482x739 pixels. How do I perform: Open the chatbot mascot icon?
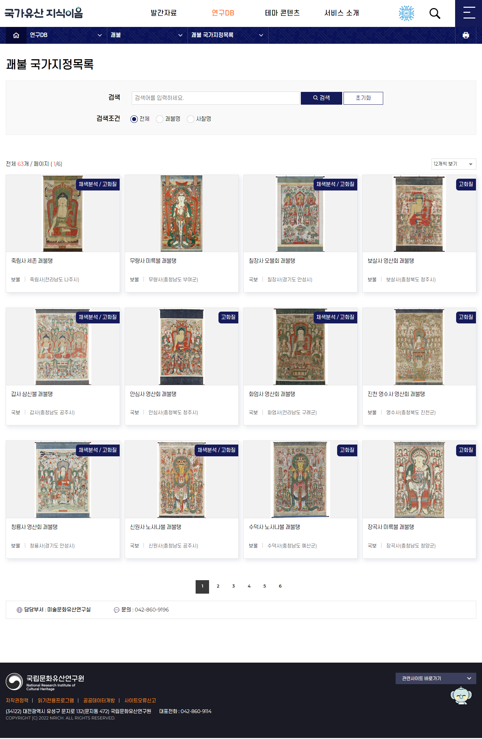tap(461, 695)
